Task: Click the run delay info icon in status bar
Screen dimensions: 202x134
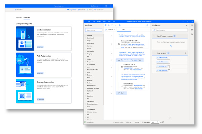Action: pyautogui.click(x=163, y=122)
